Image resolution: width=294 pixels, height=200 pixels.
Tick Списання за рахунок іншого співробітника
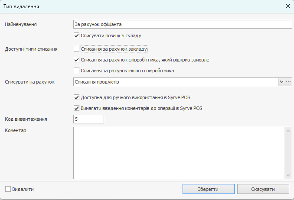[77, 71]
